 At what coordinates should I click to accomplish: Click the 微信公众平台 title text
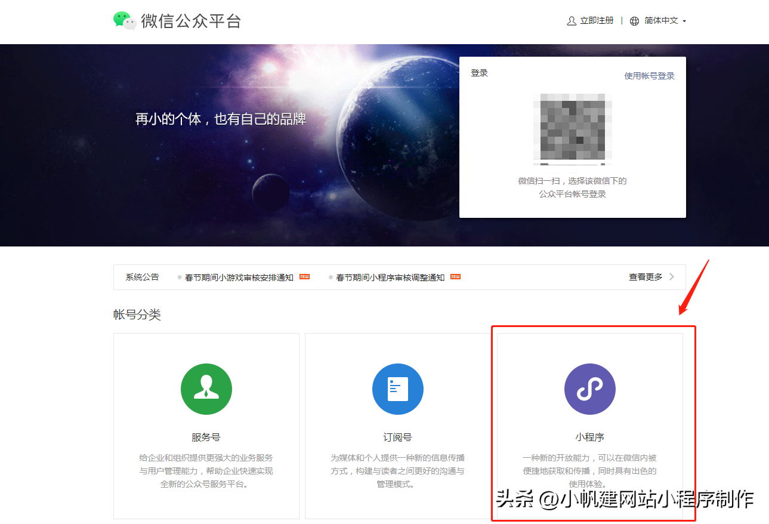click(x=191, y=21)
